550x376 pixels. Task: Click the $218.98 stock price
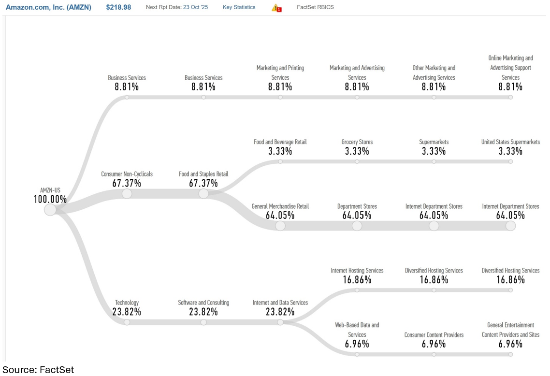[x=118, y=7]
